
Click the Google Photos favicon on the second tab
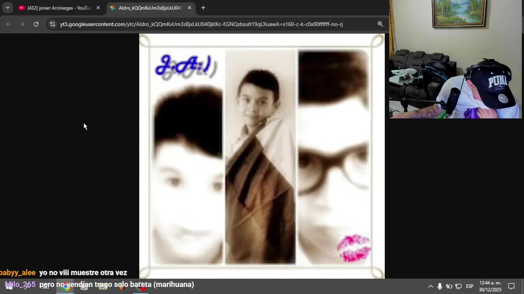113,8
